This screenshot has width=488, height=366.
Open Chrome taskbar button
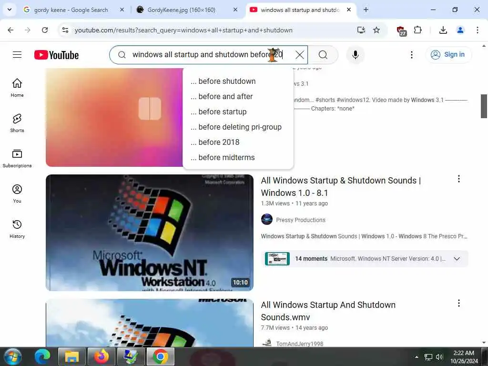click(160, 356)
